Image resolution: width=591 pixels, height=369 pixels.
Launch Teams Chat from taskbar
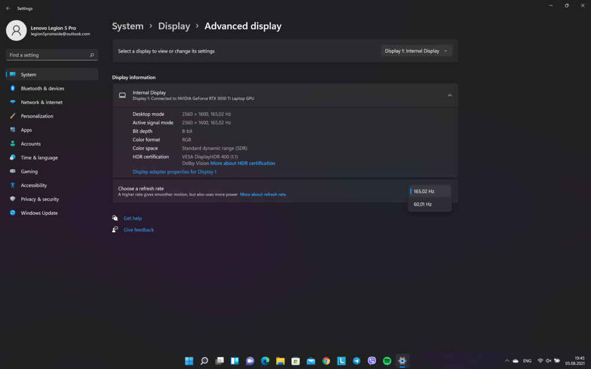(x=250, y=361)
